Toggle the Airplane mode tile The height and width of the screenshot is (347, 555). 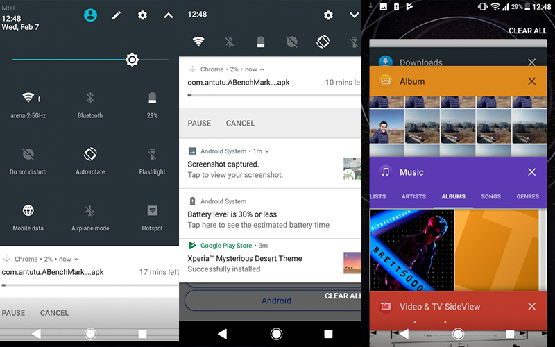(x=90, y=218)
